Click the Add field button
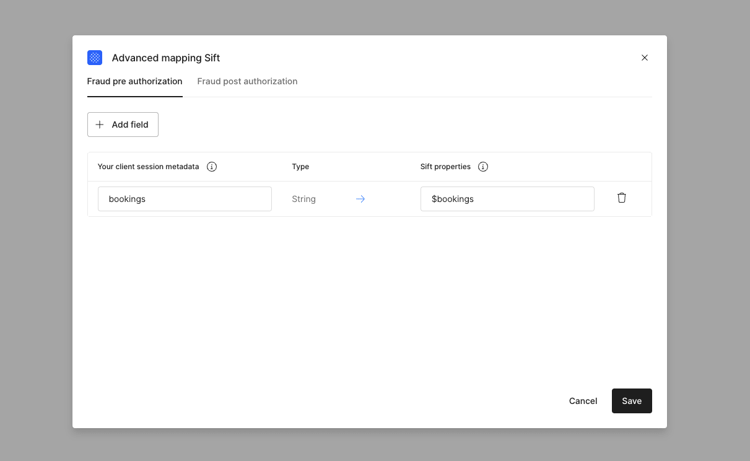750x461 pixels. pyautogui.click(x=123, y=125)
